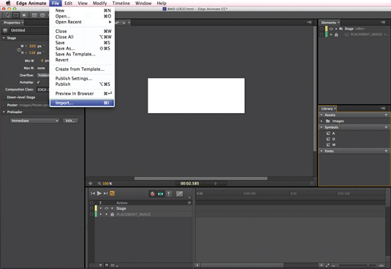Choose Import from File menu

[x=82, y=103]
